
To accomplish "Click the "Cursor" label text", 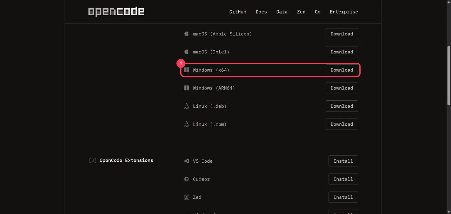I will click(201, 179).
